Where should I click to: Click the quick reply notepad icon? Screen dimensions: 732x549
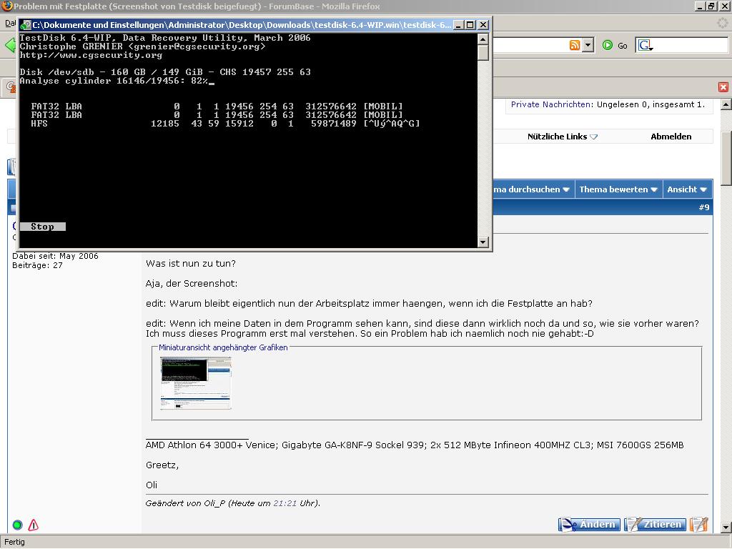[x=699, y=524]
